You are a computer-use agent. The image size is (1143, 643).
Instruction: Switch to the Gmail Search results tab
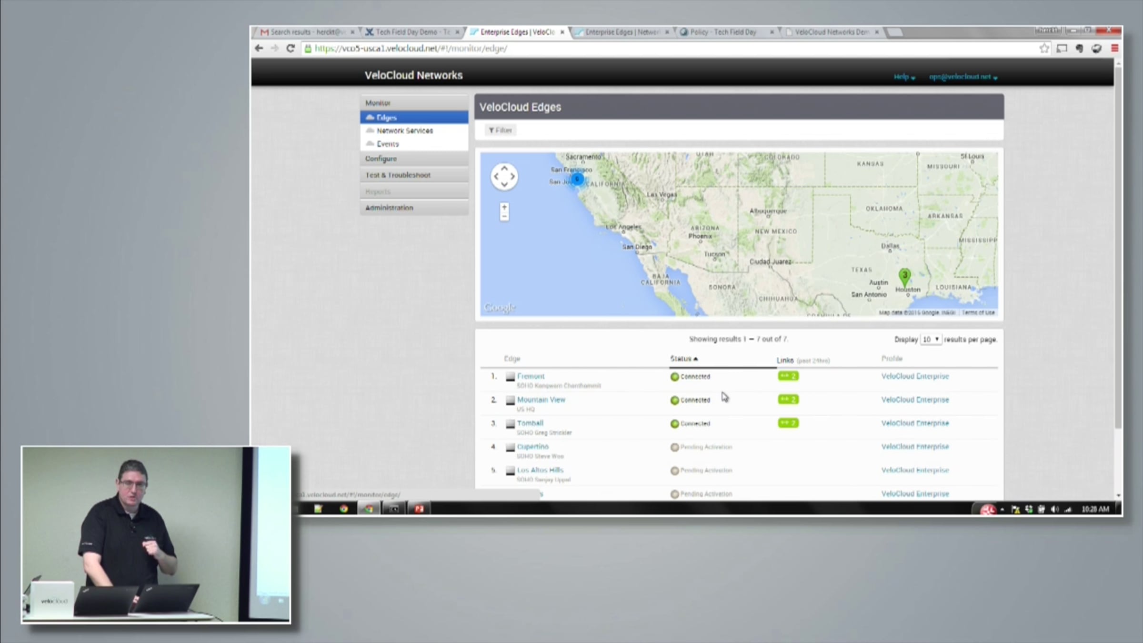307,32
